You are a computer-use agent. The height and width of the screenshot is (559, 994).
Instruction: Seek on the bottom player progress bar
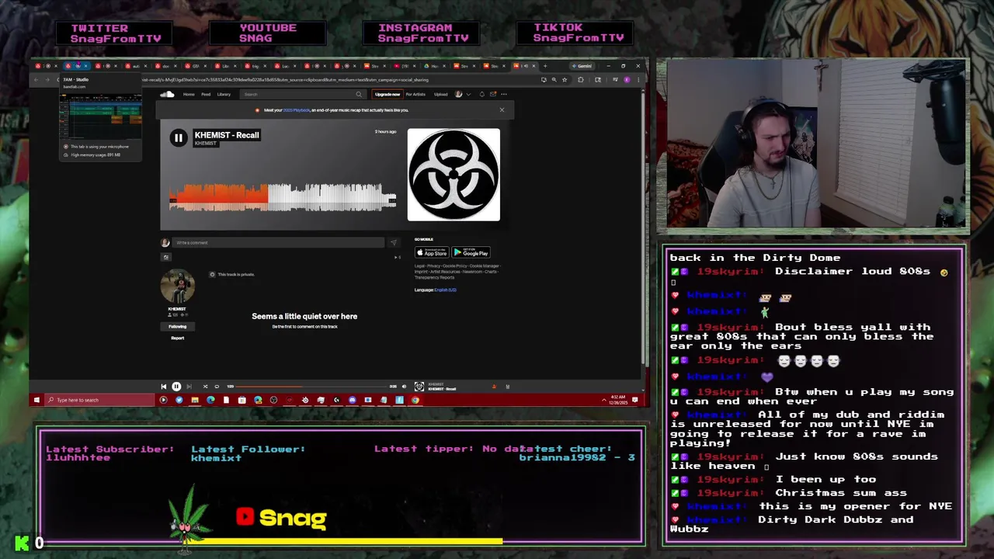311,387
